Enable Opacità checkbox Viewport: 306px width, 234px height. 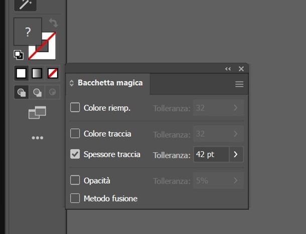coord(75,180)
